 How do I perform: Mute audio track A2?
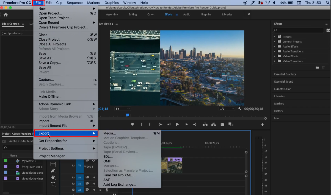(x=93, y=183)
